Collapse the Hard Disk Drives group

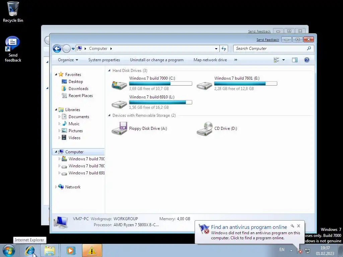pyautogui.click(x=109, y=70)
